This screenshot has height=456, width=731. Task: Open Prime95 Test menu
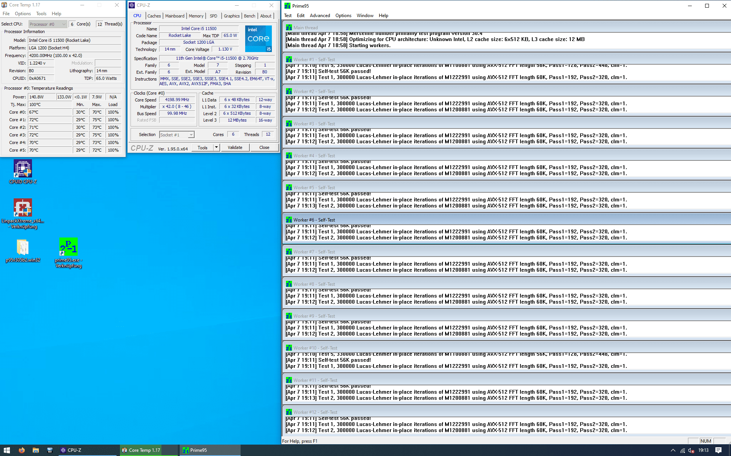coord(288,16)
